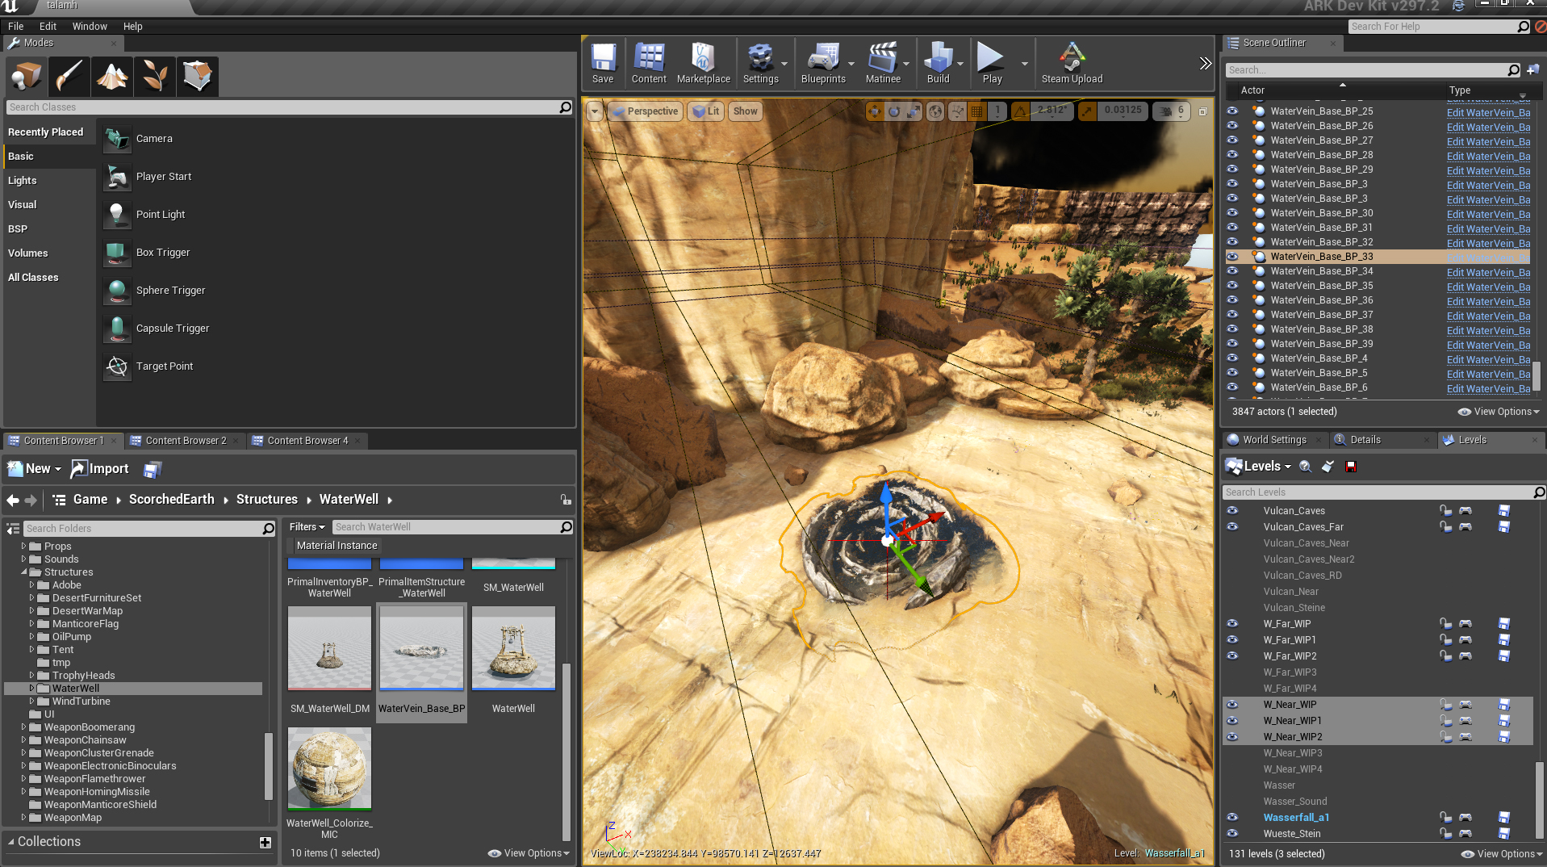This screenshot has width=1547, height=867.
Task: Click the Save toolbar icon
Action: click(x=603, y=63)
